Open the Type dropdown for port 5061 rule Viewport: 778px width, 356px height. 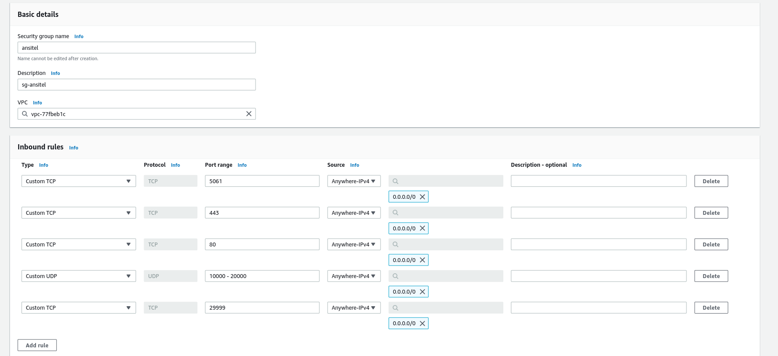point(79,181)
